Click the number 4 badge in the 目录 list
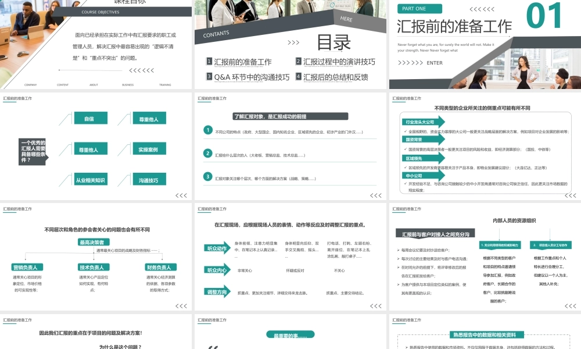Viewport: 581px width, 349px height. click(298, 76)
